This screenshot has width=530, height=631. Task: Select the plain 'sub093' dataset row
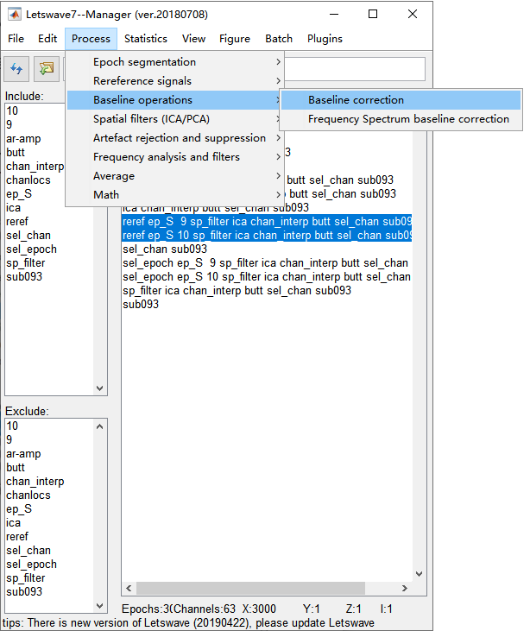(267, 305)
